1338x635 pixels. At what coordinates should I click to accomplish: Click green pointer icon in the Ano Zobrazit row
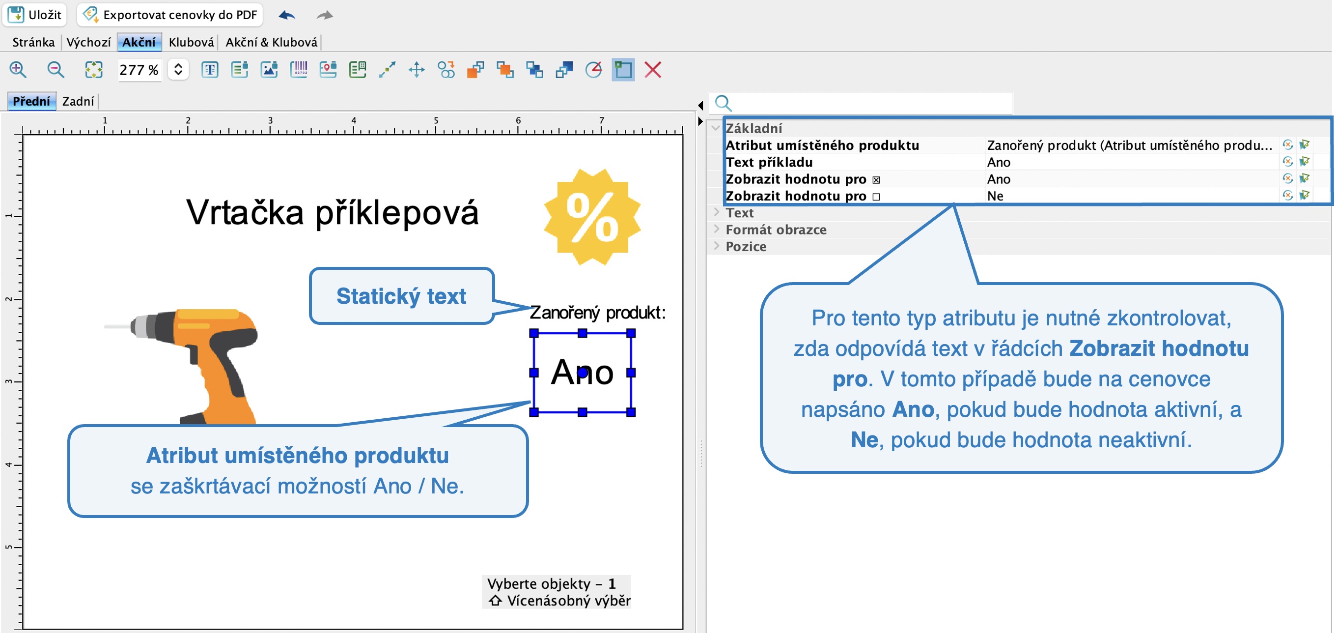coord(1305,179)
